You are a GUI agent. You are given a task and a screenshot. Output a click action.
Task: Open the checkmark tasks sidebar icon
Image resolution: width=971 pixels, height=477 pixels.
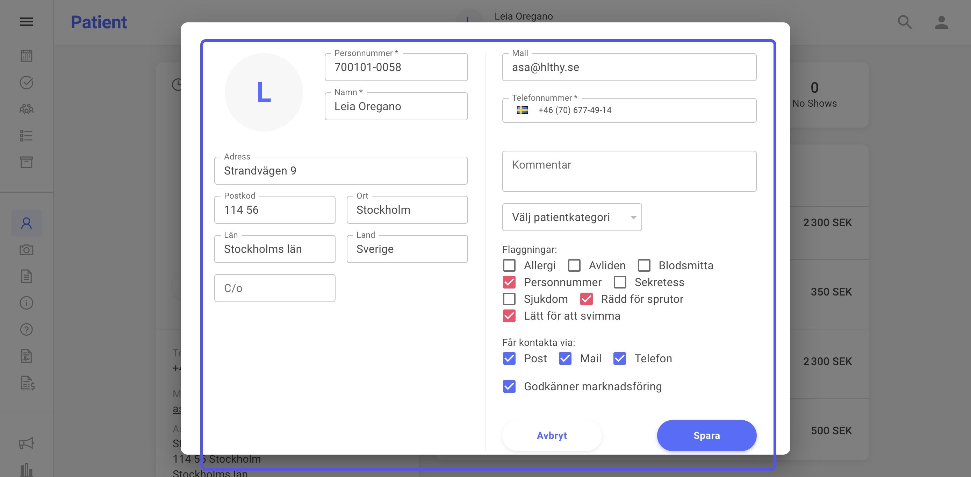26,83
